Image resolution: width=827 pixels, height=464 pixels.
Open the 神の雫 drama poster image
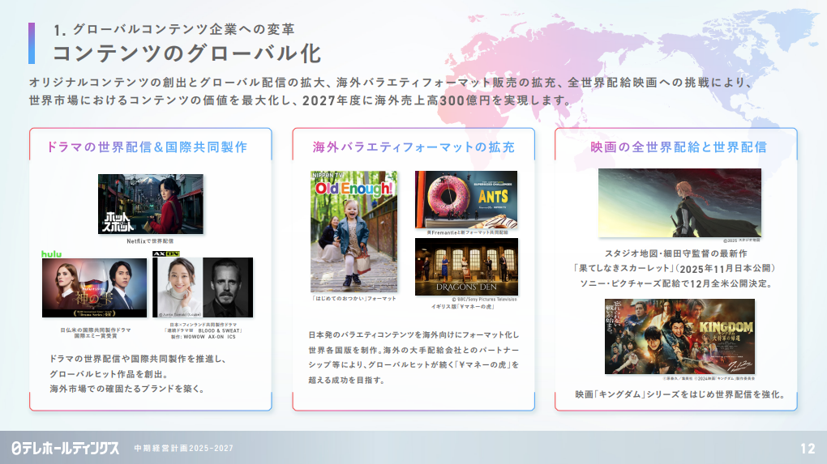[x=94, y=288]
